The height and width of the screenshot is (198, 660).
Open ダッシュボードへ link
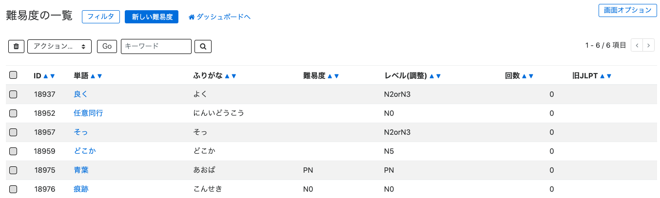click(x=219, y=17)
